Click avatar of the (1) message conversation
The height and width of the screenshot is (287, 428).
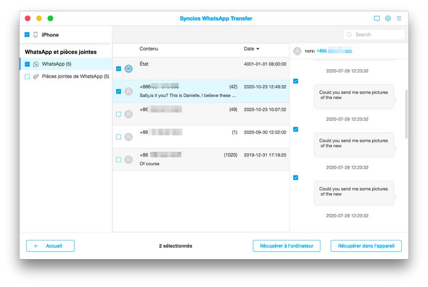128,137
